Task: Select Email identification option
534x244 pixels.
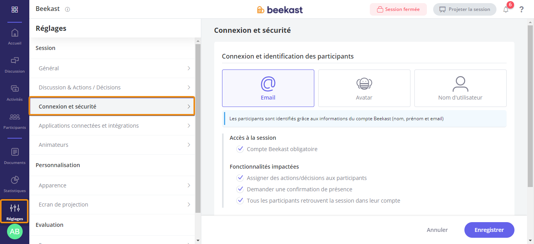Action: coord(268,88)
